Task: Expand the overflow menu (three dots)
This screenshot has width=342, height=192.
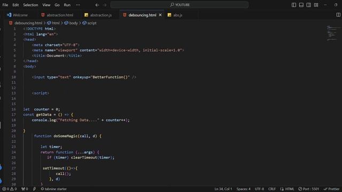Action: click(x=78, y=5)
